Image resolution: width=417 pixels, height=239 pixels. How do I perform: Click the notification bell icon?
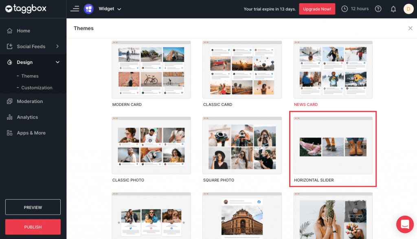point(393,9)
